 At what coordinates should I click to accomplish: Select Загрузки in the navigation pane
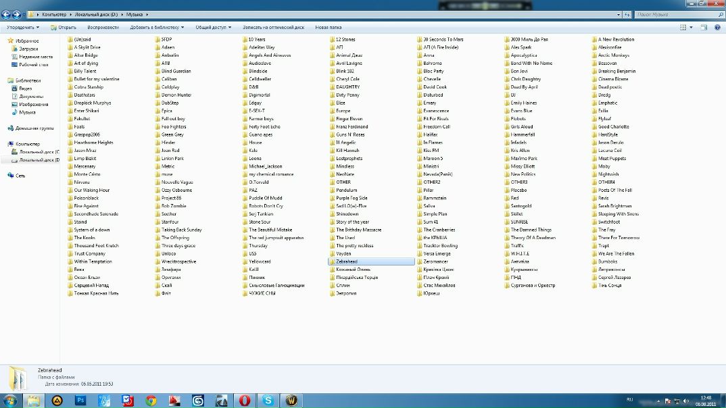(x=24, y=49)
